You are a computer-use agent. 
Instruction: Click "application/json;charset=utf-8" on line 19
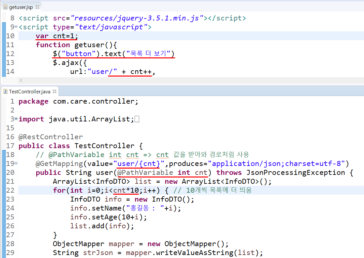pyautogui.click(x=276, y=164)
